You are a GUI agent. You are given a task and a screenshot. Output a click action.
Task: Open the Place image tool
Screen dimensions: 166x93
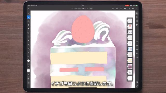(x=29, y=57)
